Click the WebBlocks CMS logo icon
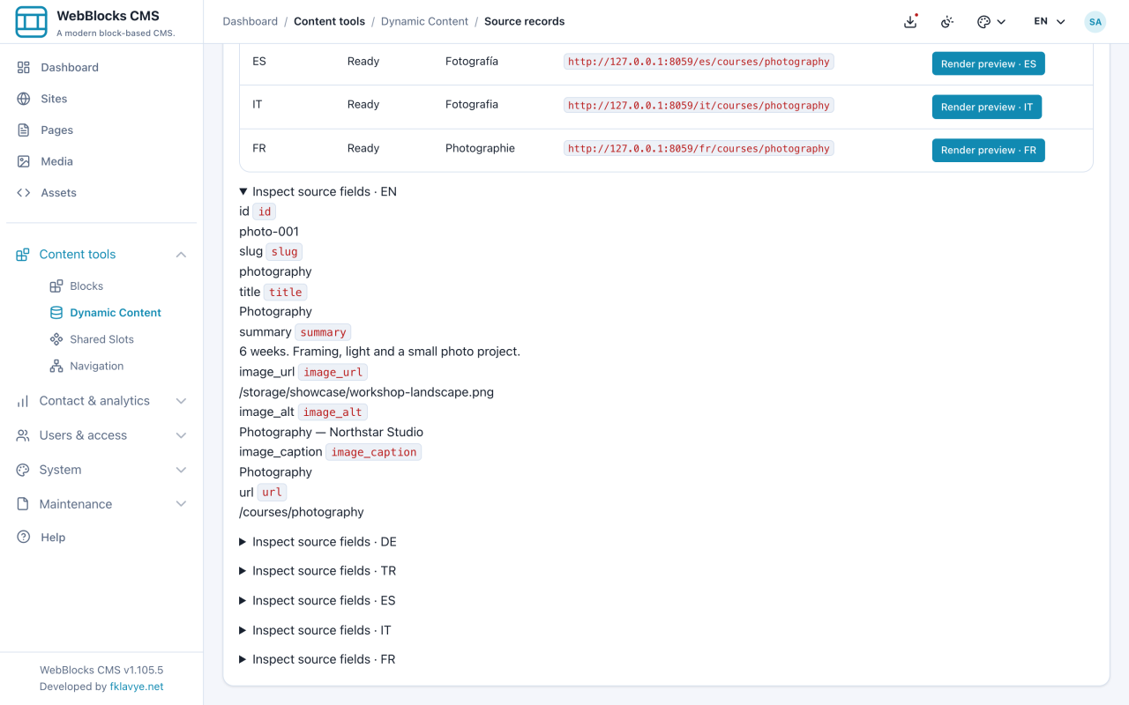 point(32,22)
